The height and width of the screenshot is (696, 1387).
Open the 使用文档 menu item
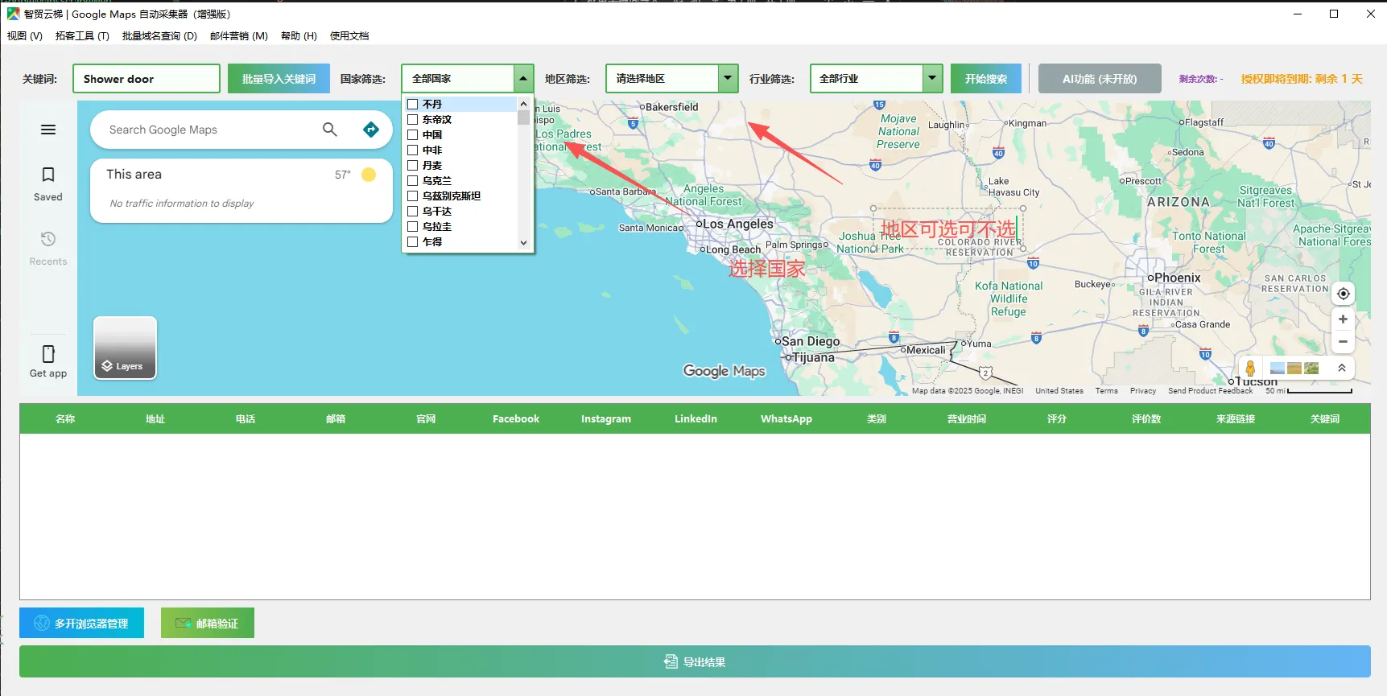pyautogui.click(x=349, y=36)
